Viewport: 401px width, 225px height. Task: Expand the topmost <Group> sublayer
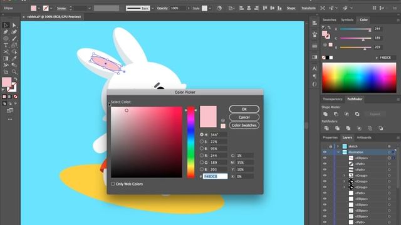(x=344, y=176)
